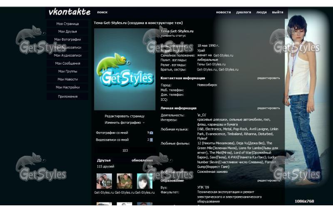Open Приложения in sidebar
This screenshot has height=212, width=333.
pyautogui.click(x=67, y=97)
